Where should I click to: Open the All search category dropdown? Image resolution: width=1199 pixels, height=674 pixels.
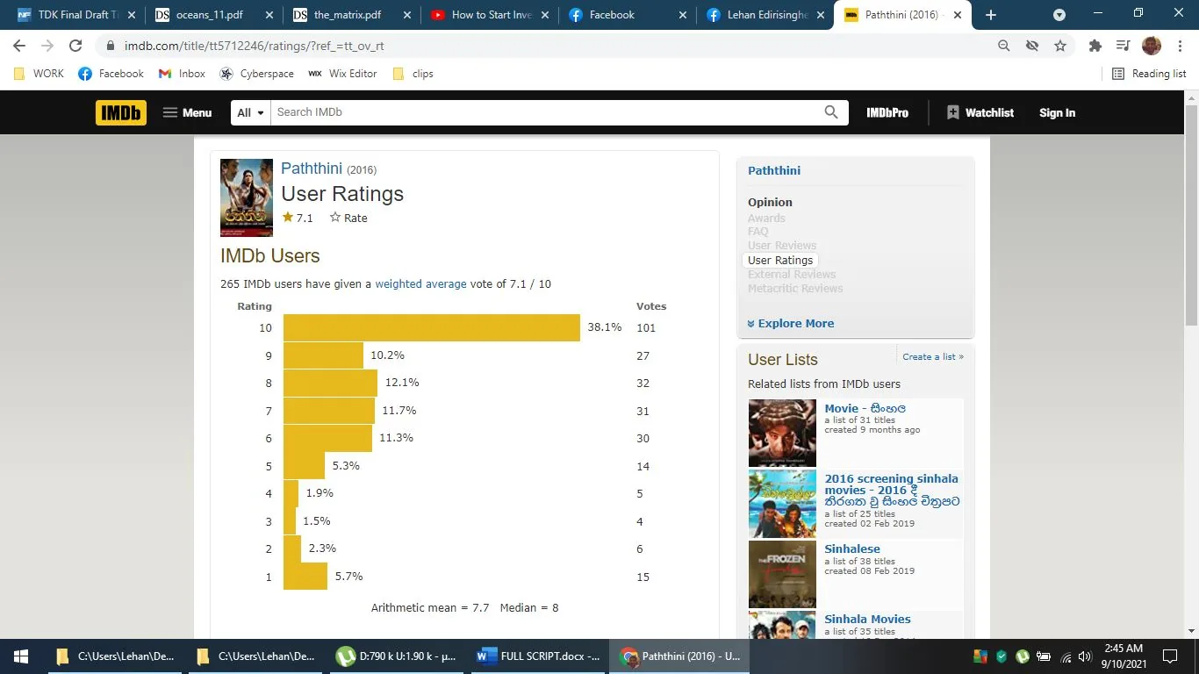(x=250, y=112)
